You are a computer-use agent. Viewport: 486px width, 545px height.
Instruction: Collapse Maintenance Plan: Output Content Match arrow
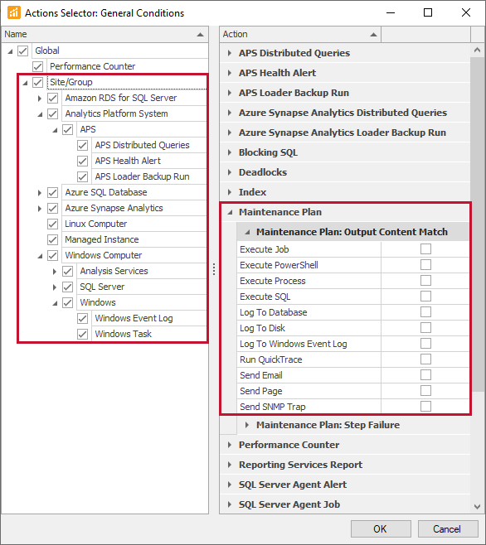click(247, 232)
